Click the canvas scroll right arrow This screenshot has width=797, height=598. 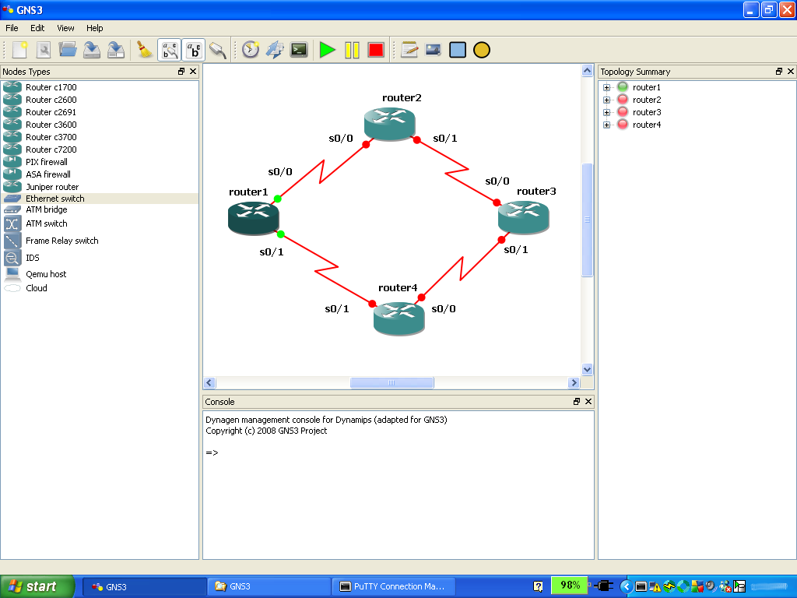click(x=574, y=383)
